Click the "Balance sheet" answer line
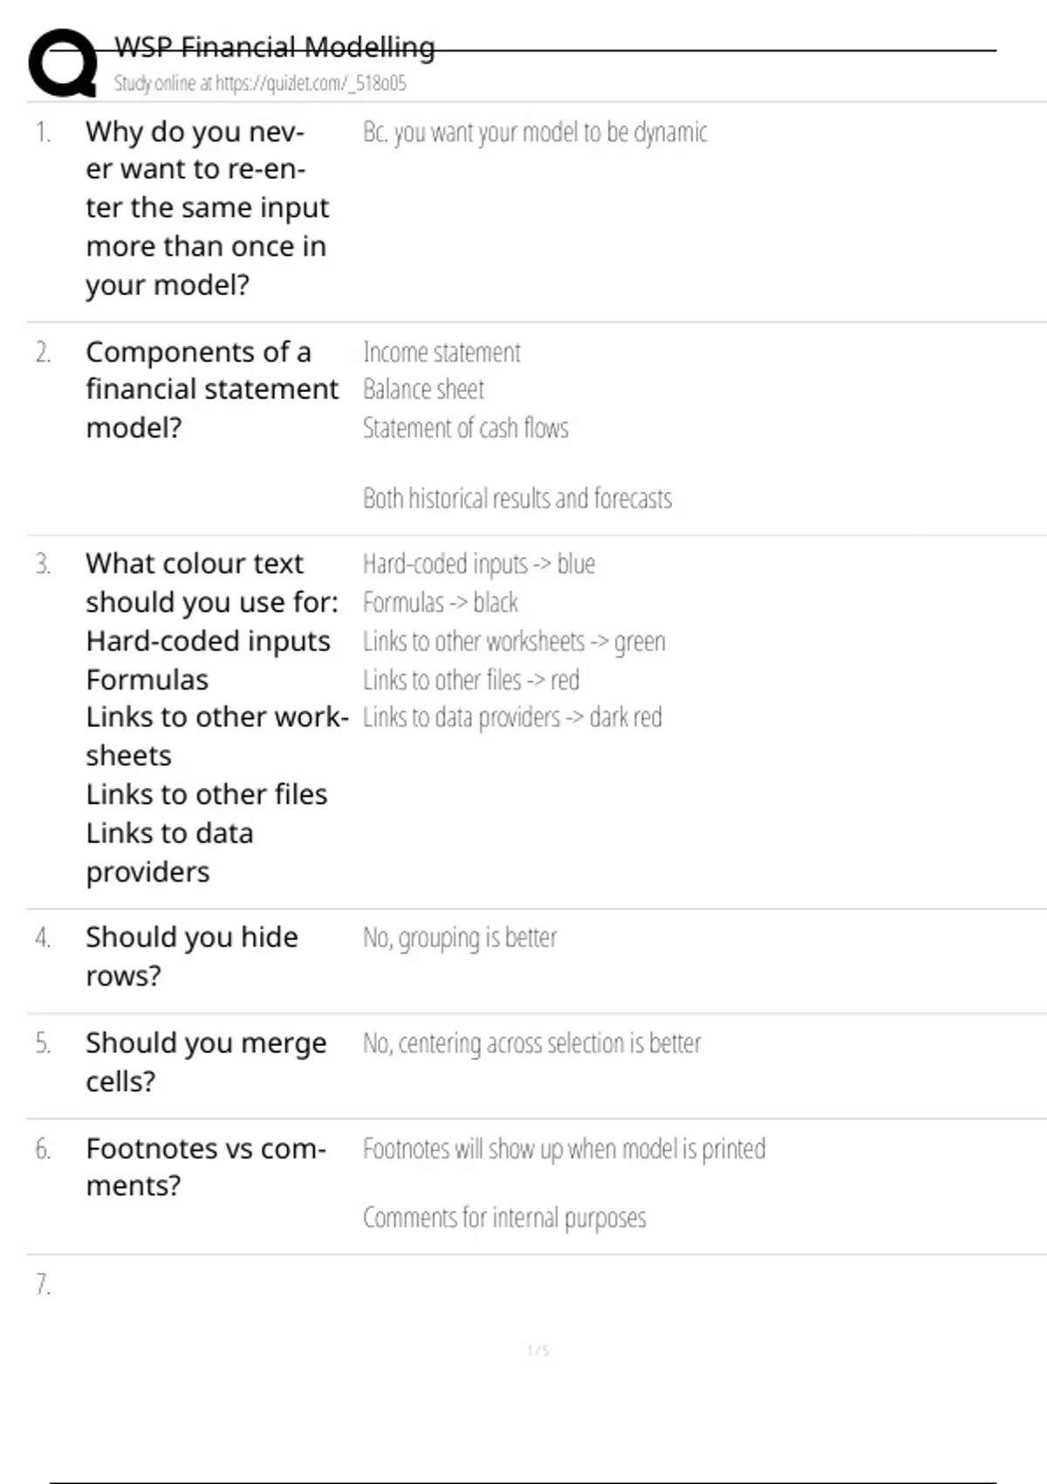 tap(423, 389)
